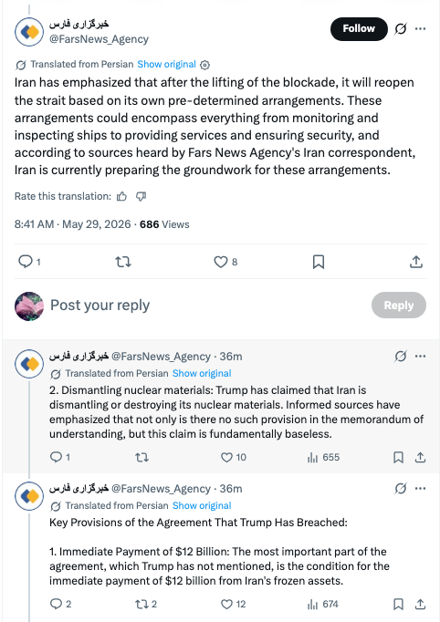Bookmark the main post
Image resolution: width=440 pixels, height=622 pixels.
pos(319,262)
